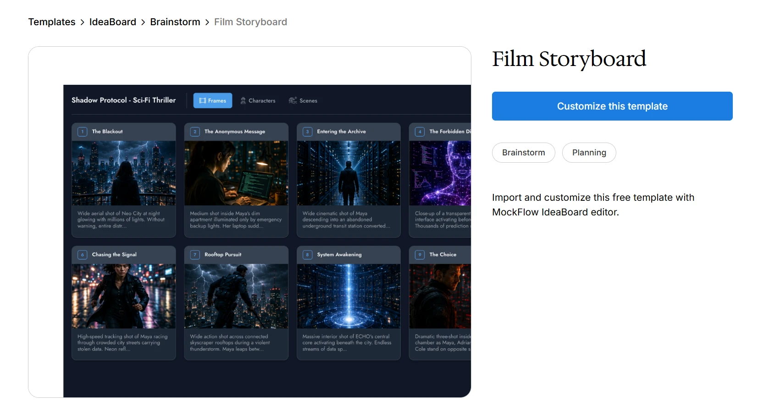Image resolution: width=758 pixels, height=418 pixels.
Task: Open The Blackout frame thumbnail
Action: [x=124, y=173]
